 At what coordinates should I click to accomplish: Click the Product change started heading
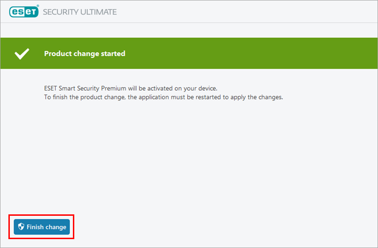coord(85,54)
